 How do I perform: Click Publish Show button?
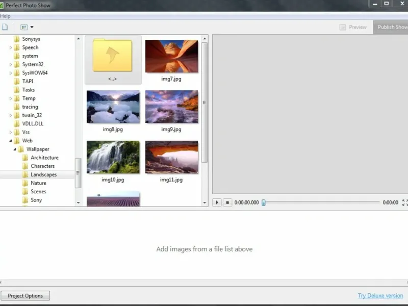click(x=392, y=27)
